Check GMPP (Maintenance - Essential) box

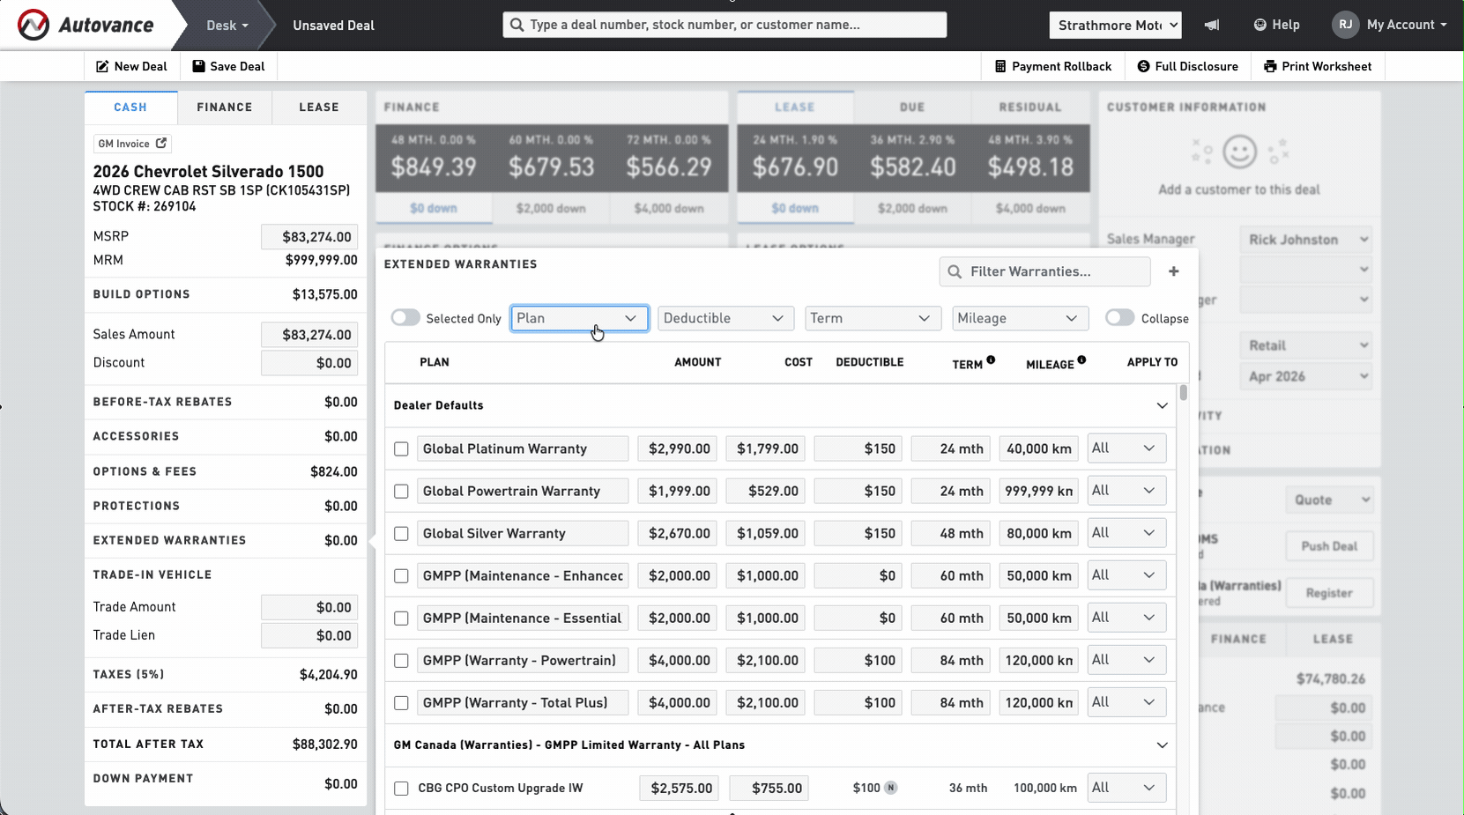(x=401, y=618)
